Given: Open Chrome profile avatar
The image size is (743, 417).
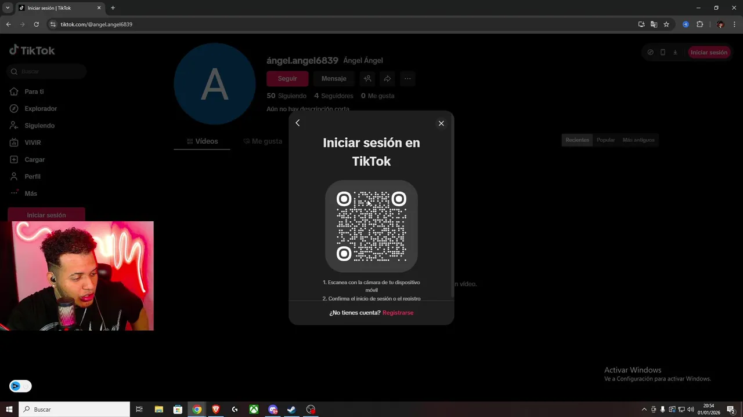Looking at the screenshot, I should pos(720,24).
